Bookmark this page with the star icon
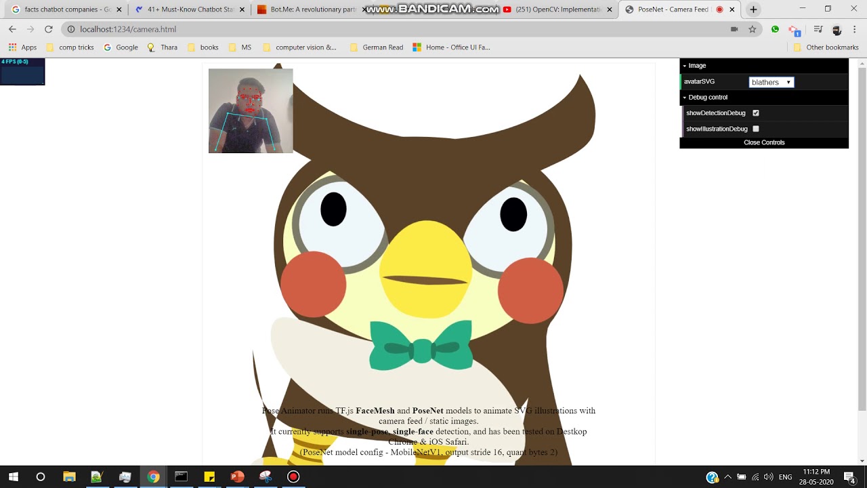 click(752, 29)
